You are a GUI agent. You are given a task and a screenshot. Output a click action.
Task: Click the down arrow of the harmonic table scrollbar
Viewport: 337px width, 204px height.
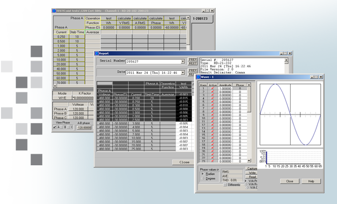249,160
